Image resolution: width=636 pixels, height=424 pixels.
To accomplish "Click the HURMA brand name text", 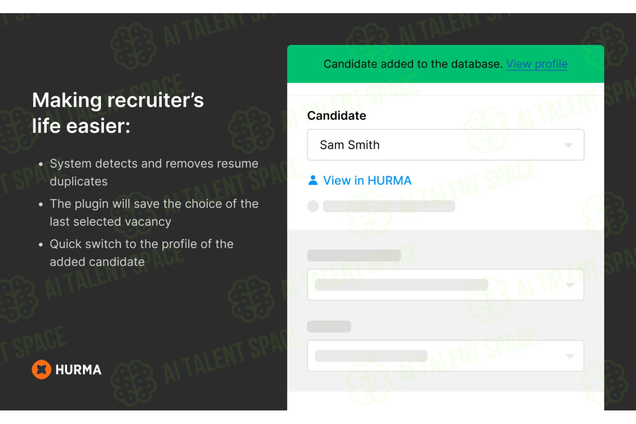I will click(x=78, y=370).
